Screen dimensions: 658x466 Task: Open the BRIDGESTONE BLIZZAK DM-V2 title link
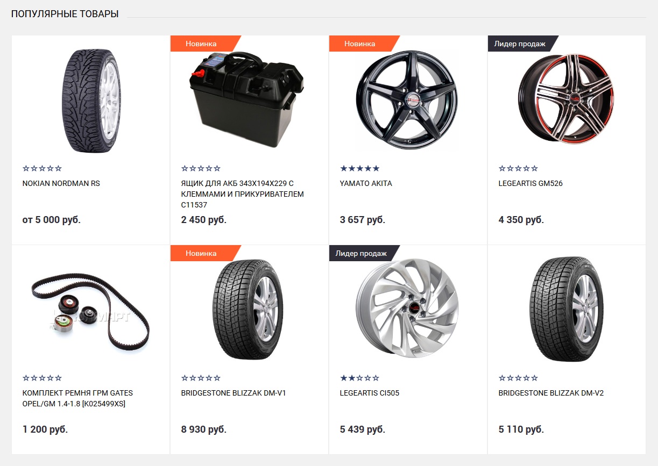pos(551,393)
